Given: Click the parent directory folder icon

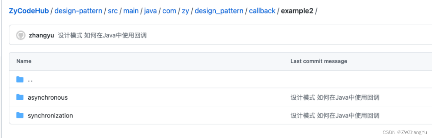Looking at the screenshot, I should pyautogui.click(x=20, y=79).
